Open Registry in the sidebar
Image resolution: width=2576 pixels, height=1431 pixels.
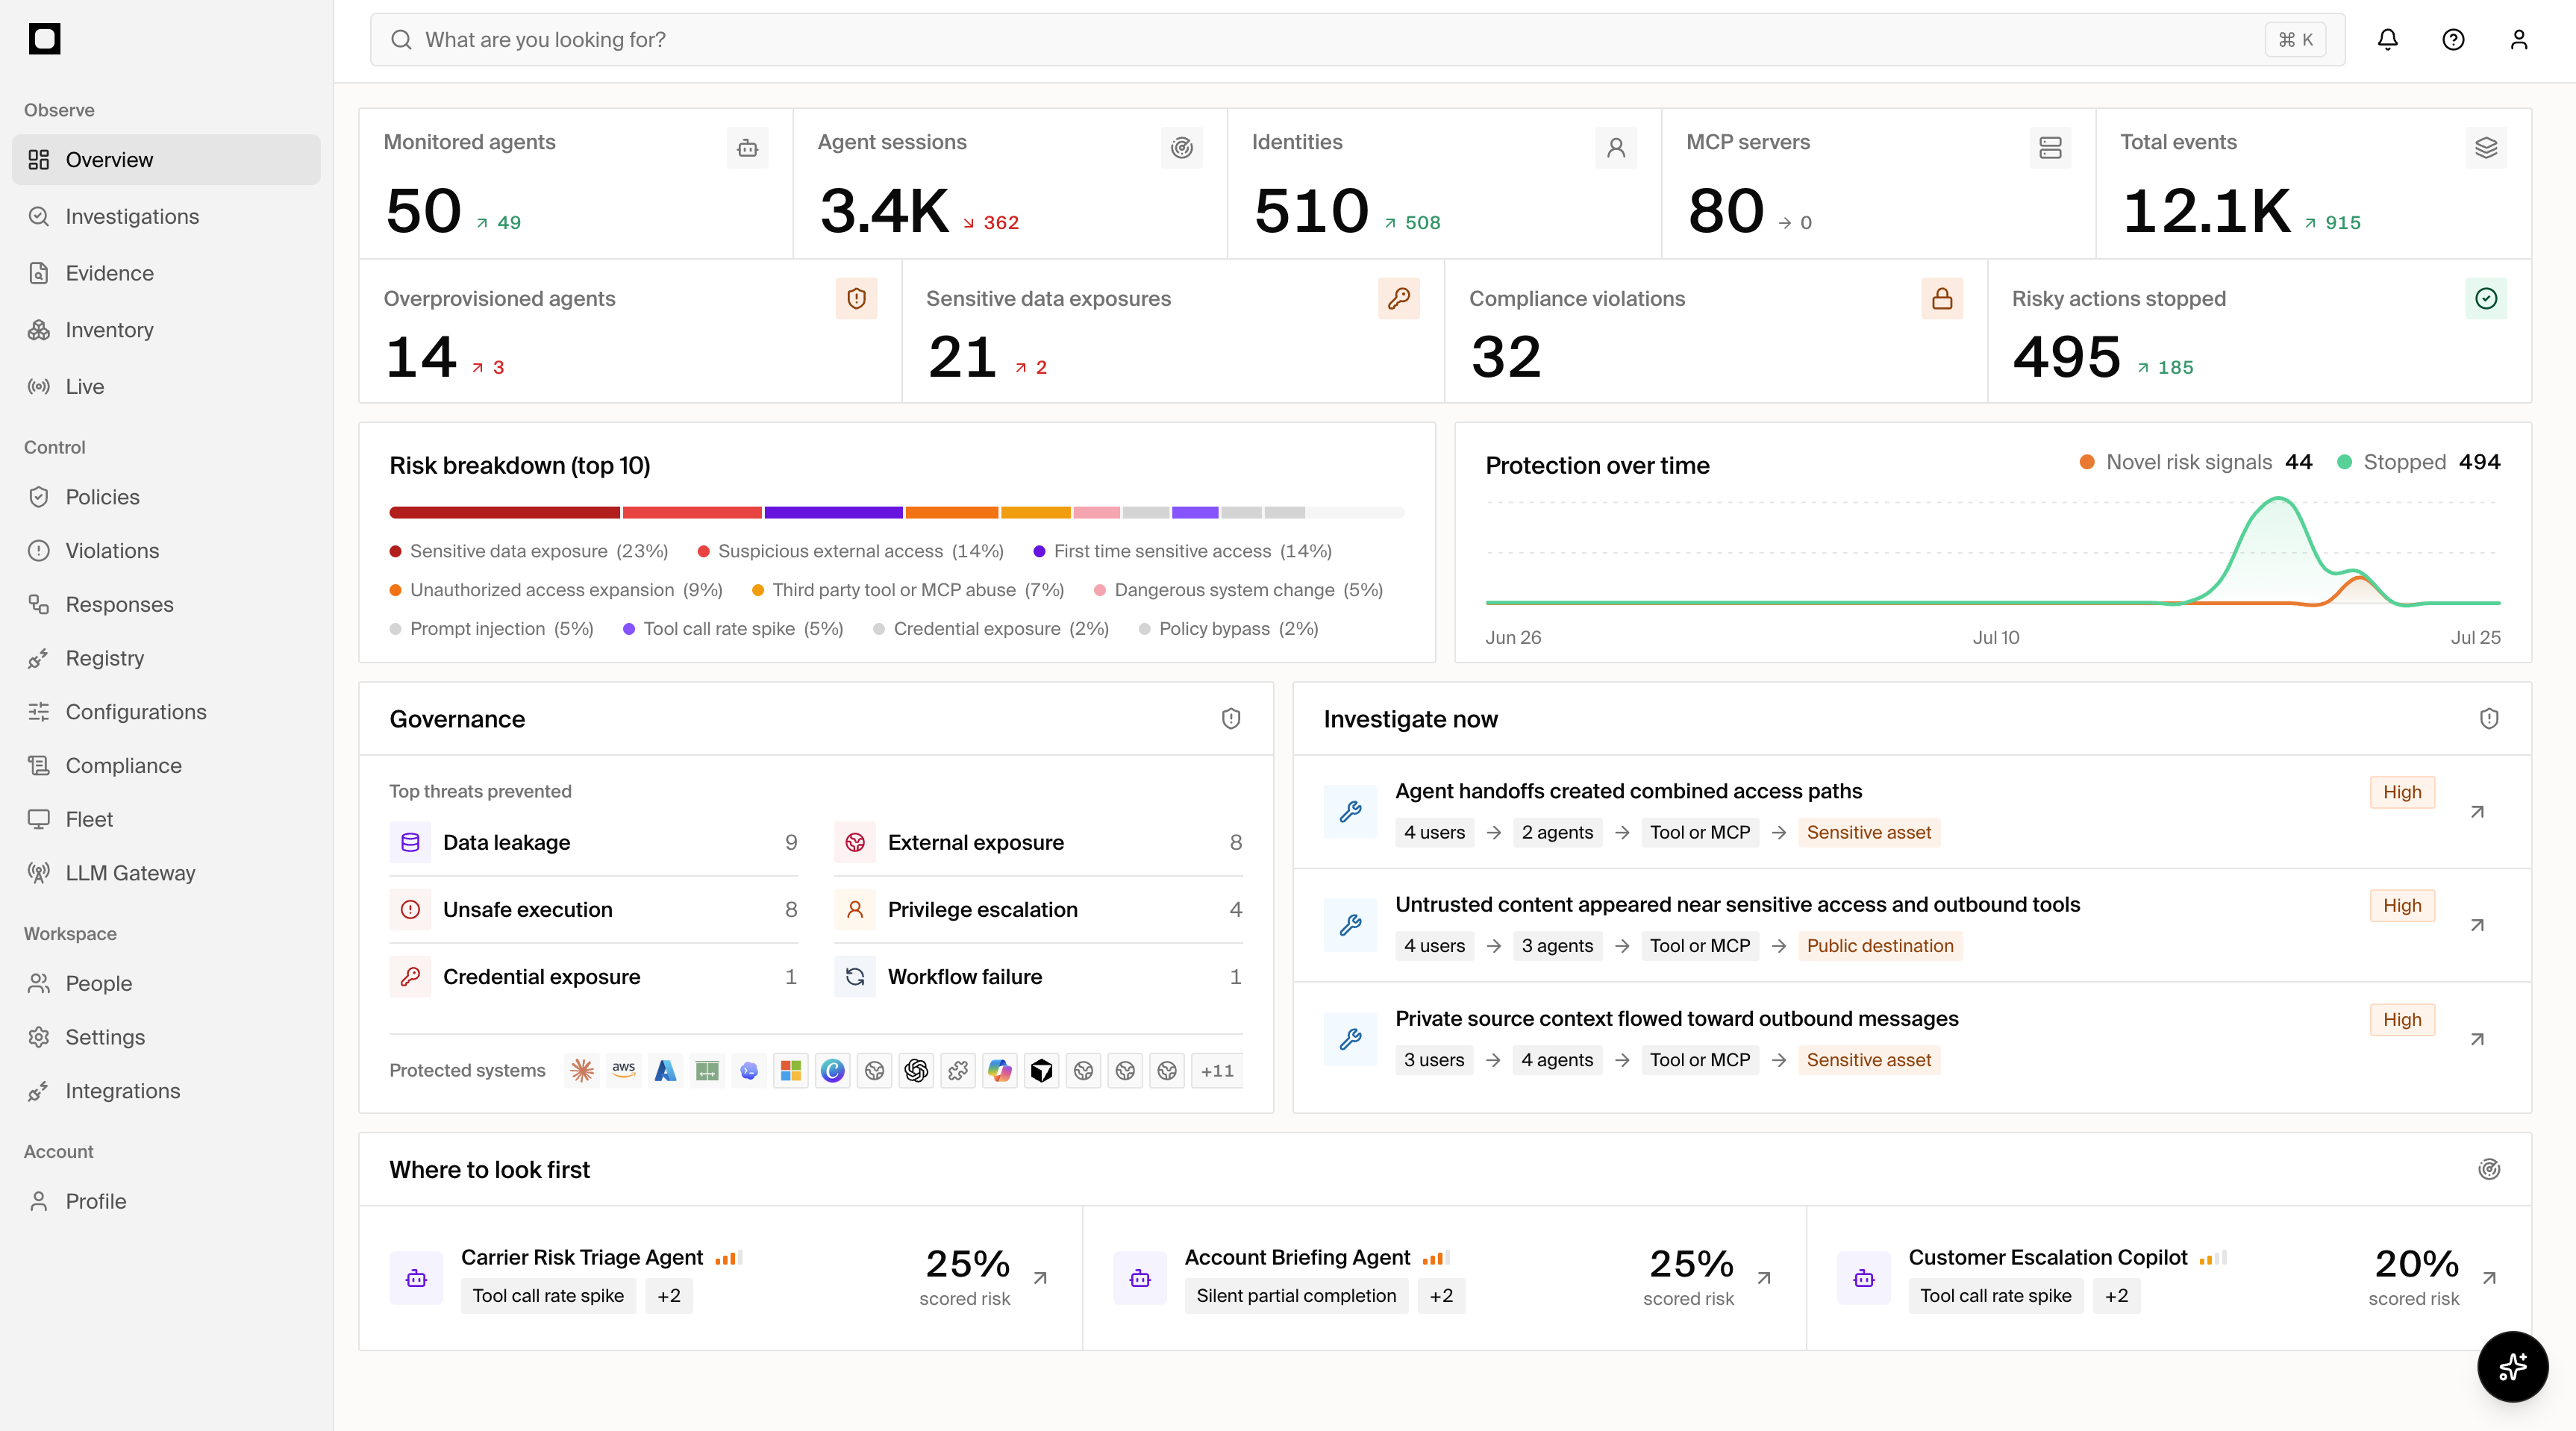click(x=166, y=658)
